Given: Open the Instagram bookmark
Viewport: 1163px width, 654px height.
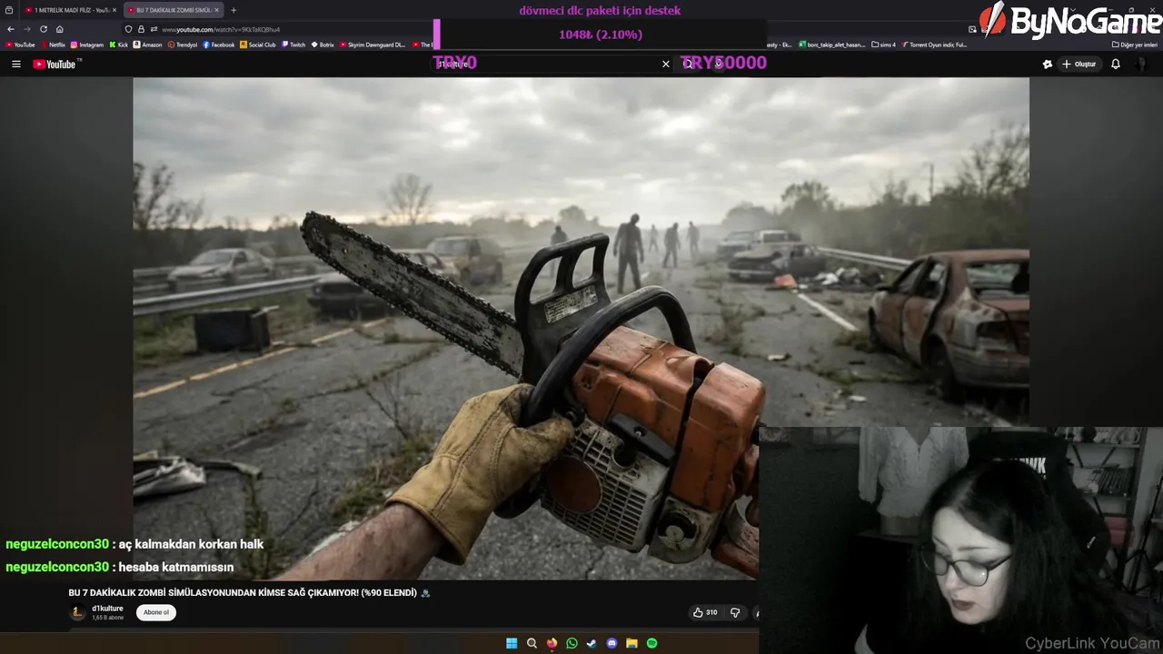Looking at the screenshot, I should tap(87, 45).
